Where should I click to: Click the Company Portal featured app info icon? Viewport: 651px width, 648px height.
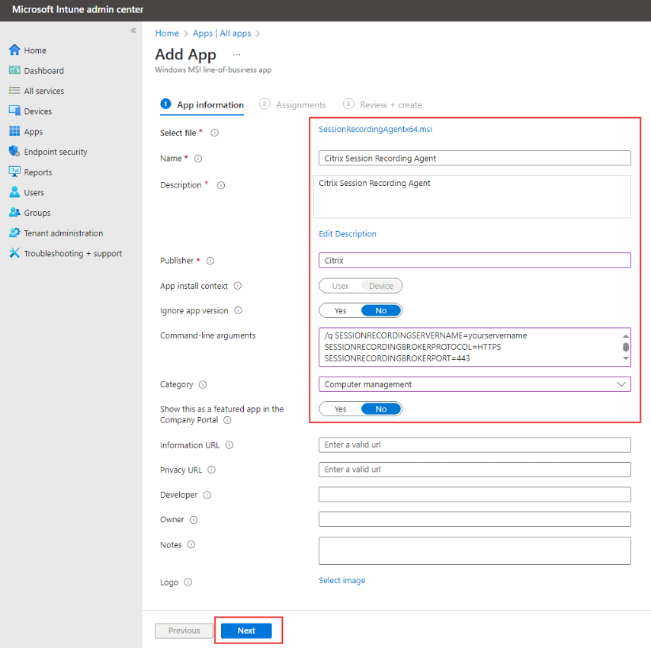[x=227, y=420]
